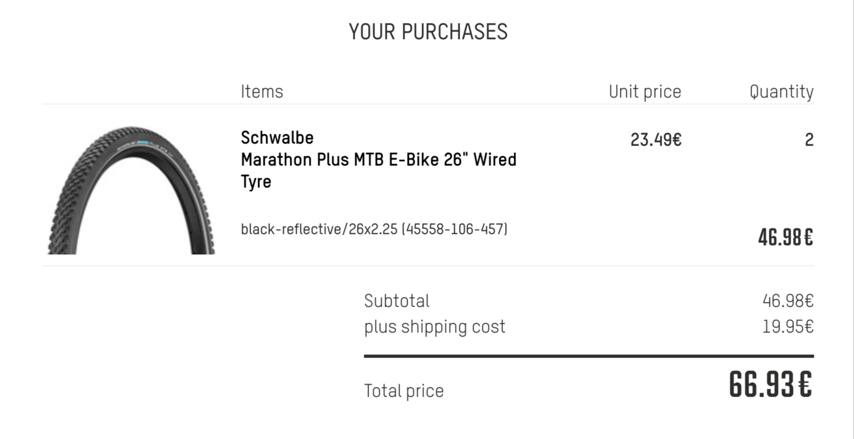
Task: Select the 46.98€ subtotal amount
Action: coord(788,301)
